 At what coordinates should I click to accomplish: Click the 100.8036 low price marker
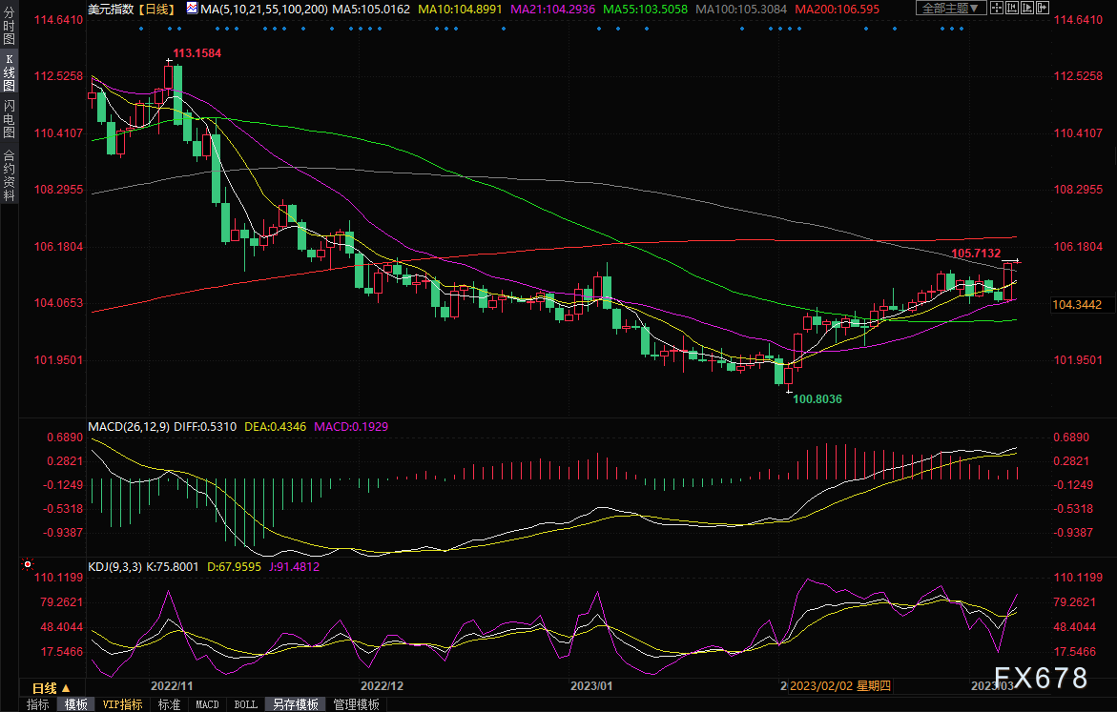tap(817, 398)
